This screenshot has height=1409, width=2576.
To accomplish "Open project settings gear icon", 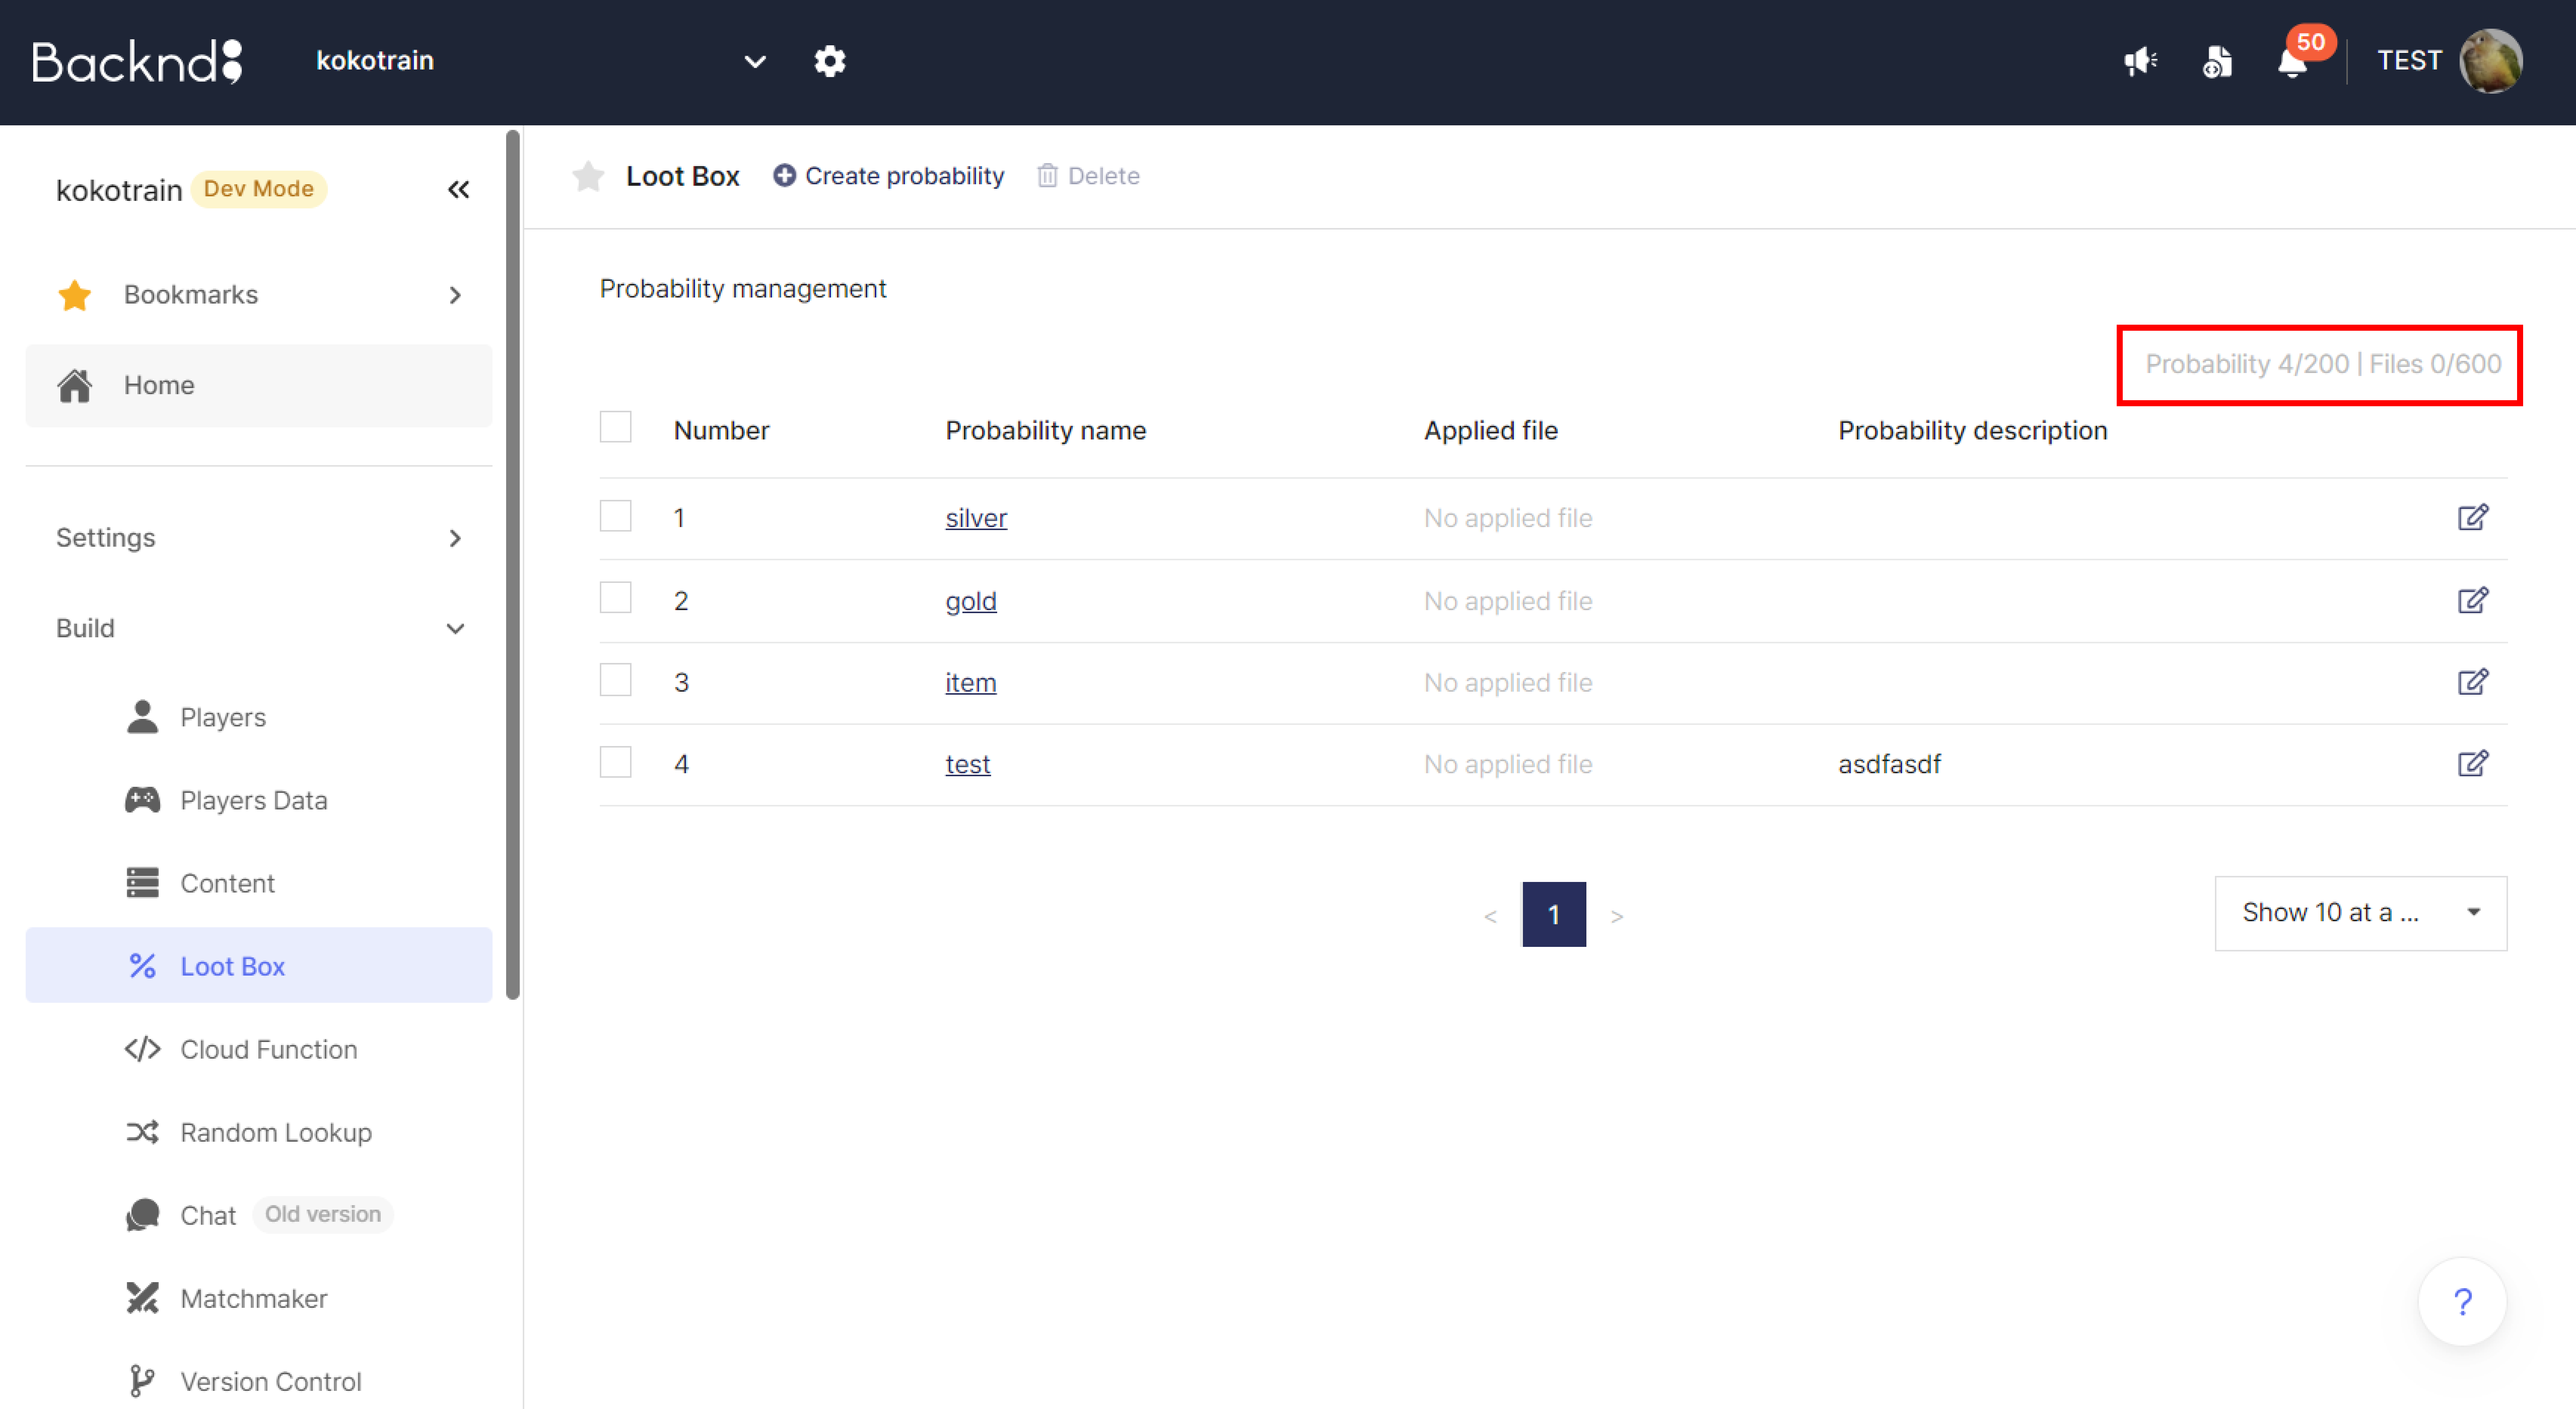I will (x=829, y=61).
